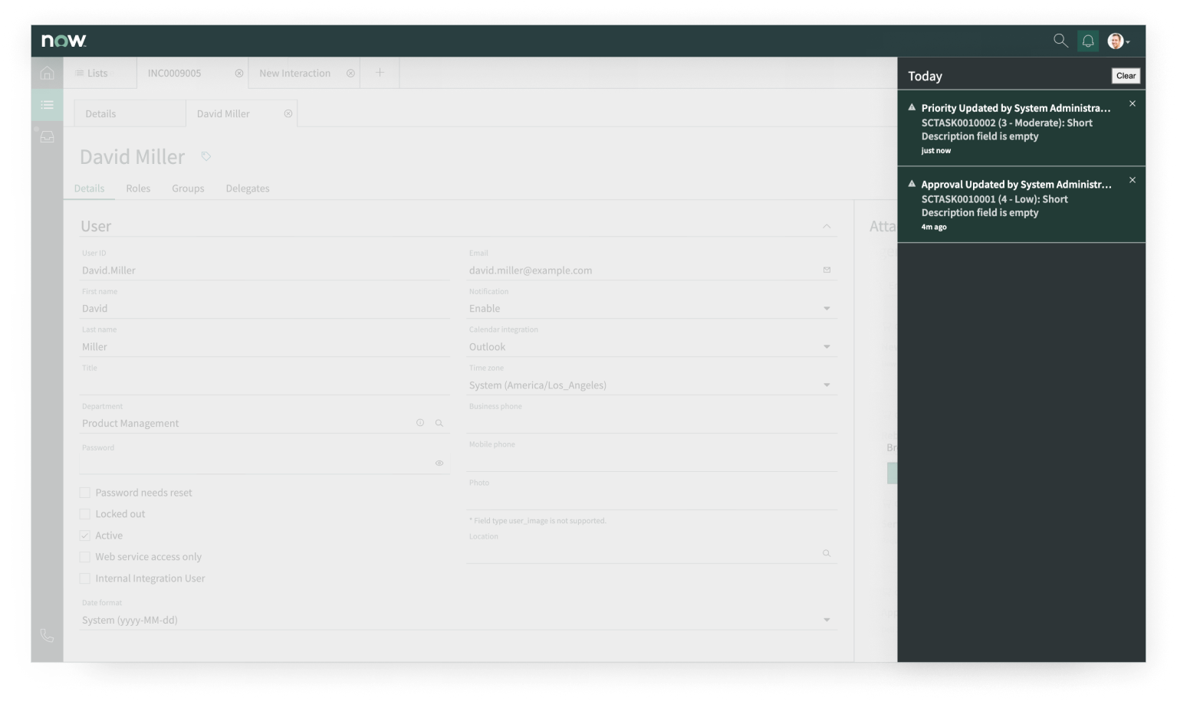The height and width of the screenshot is (701, 1177).
Task: Open the home icon in left sidebar
Action: click(x=47, y=73)
